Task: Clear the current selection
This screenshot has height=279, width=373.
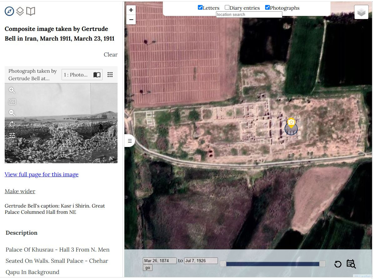Action: point(111,55)
